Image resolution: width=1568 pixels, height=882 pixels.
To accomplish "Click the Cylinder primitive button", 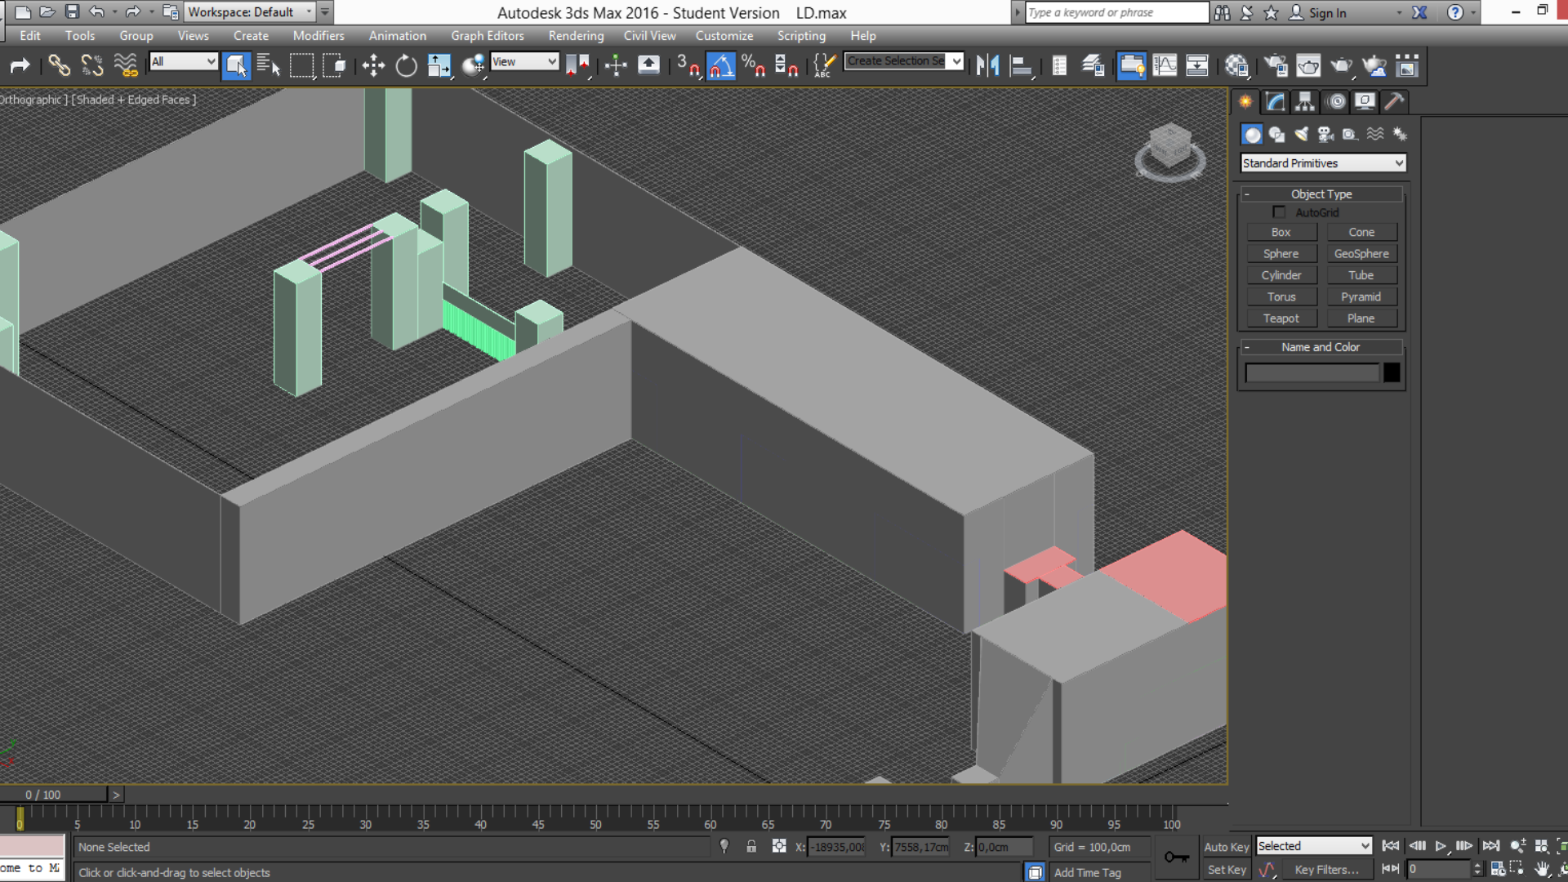I will [x=1281, y=275].
